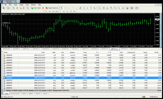Click the Balance summary row
The image size is (163, 99).
tap(82, 90)
